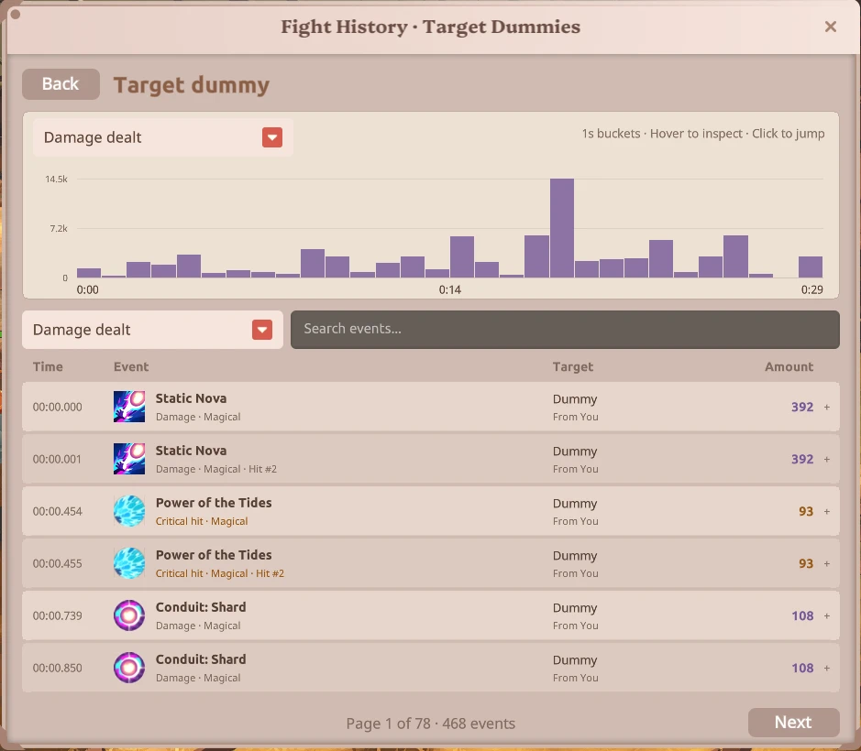This screenshot has height=751, width=861.
Task: Click the Conduit: Shard icon at 00:00.739
Action: click(129, 615)
